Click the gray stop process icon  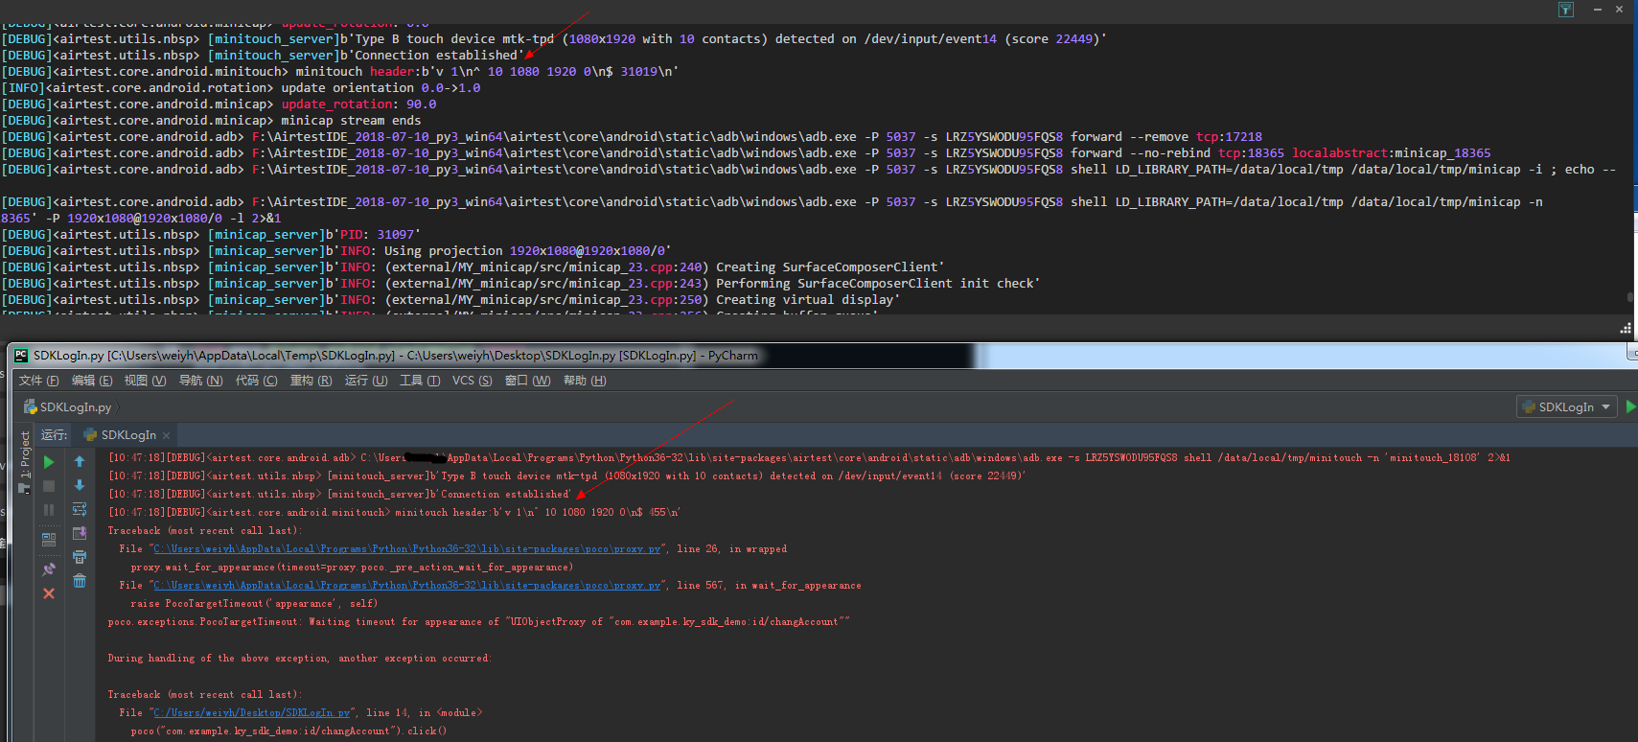pos(49,486)
